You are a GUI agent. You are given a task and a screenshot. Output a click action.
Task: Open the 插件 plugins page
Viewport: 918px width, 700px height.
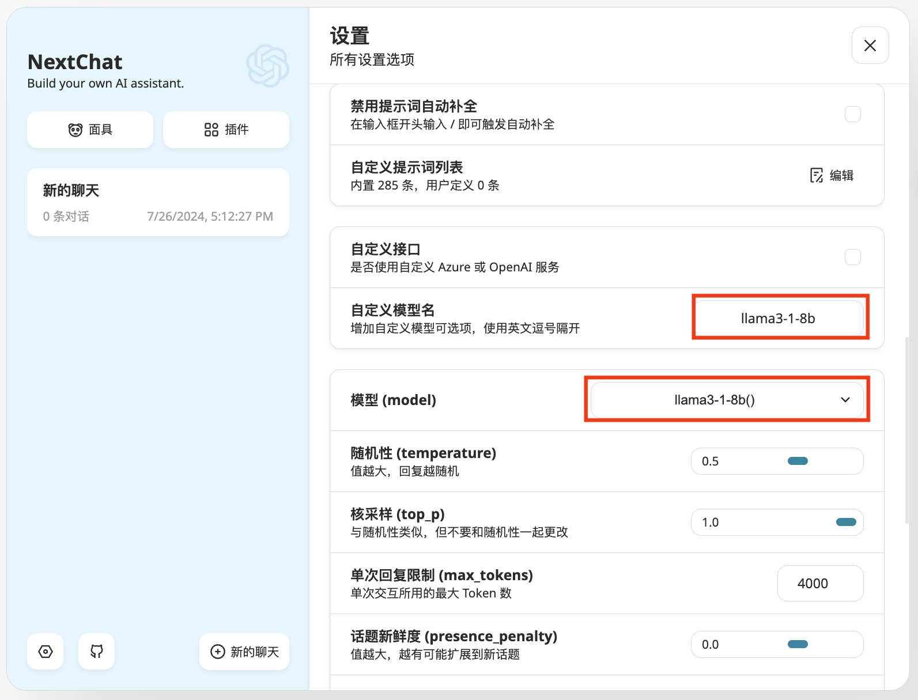coord(226,130)
